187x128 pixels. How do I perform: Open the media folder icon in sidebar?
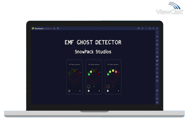157,69
